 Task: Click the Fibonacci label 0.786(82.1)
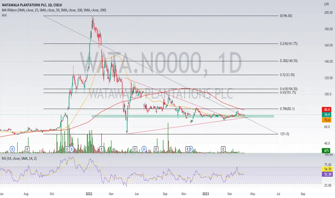(x=287, y=109)
